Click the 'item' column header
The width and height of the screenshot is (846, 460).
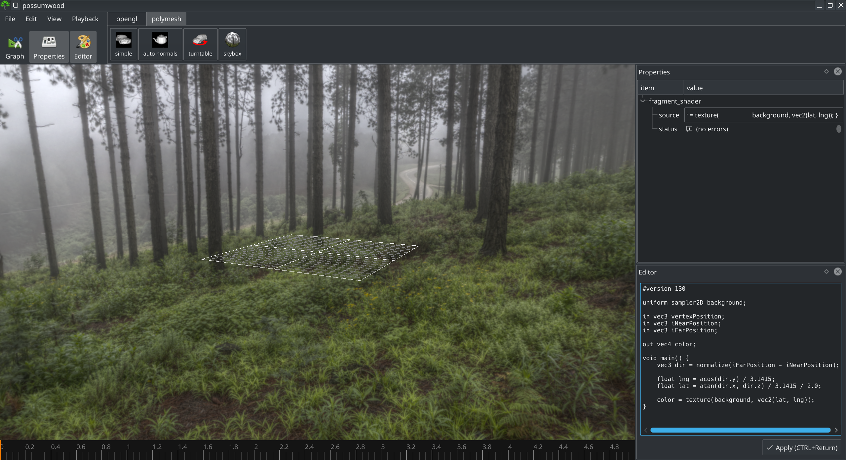660,88
